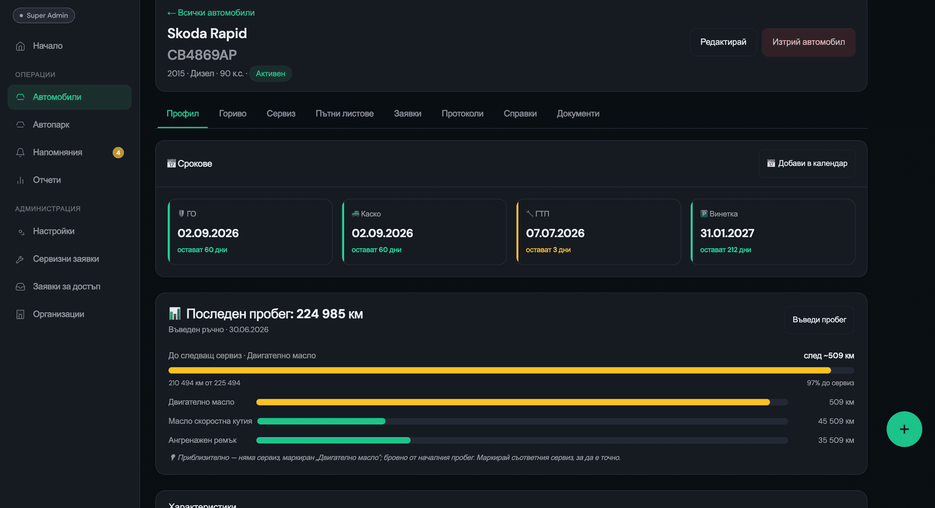Select the Заявки tab
Screen dimensions: 935x508
(407, 114)
